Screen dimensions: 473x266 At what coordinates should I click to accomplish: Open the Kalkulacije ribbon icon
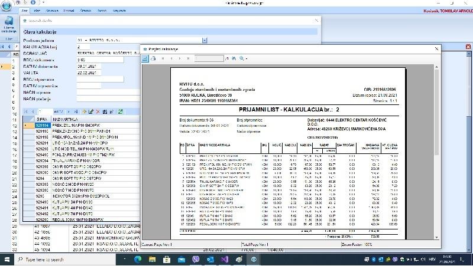[9, 28]
